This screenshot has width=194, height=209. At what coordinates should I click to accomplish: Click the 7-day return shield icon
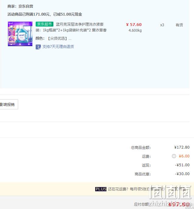click(x=38, y=47)
